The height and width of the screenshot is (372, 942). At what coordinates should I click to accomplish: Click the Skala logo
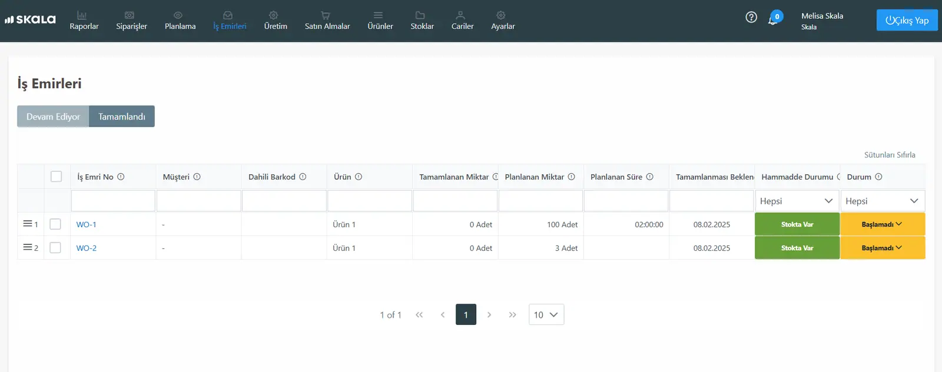[x=30, y=19]
